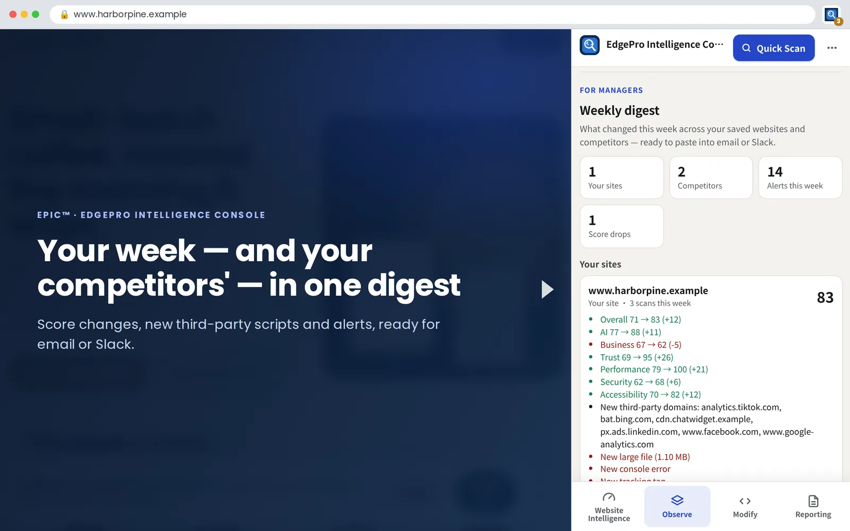Select the Overall 71 → 83 line

tap(640, 320)
